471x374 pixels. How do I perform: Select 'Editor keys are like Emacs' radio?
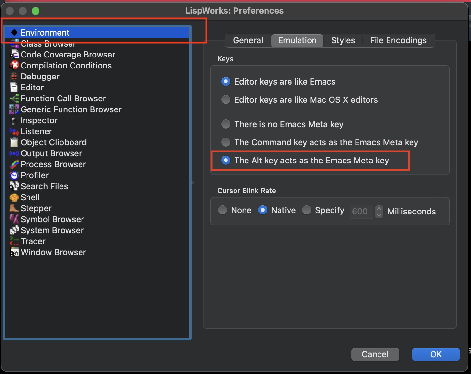(226, 81)
